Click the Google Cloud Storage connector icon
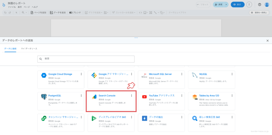Screen dimensions: 272x135 44,75
